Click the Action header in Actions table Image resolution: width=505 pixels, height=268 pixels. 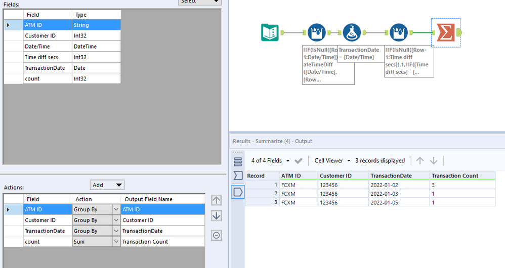(x=96, y=199)
